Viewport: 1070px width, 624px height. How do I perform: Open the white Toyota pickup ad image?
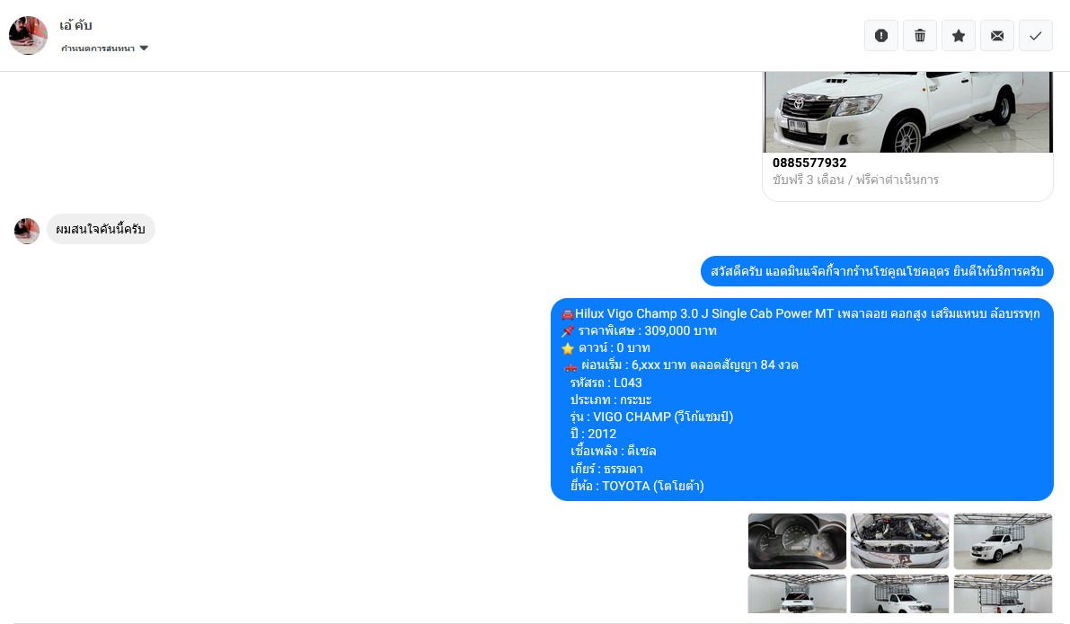point(907,112)
